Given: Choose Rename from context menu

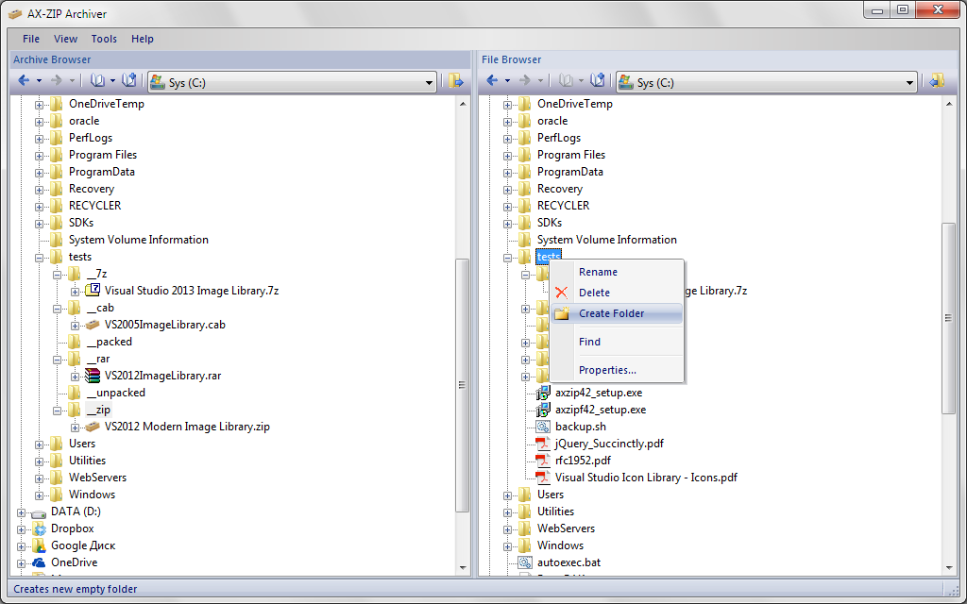Looking at the screenshot, I should [617, 272].
